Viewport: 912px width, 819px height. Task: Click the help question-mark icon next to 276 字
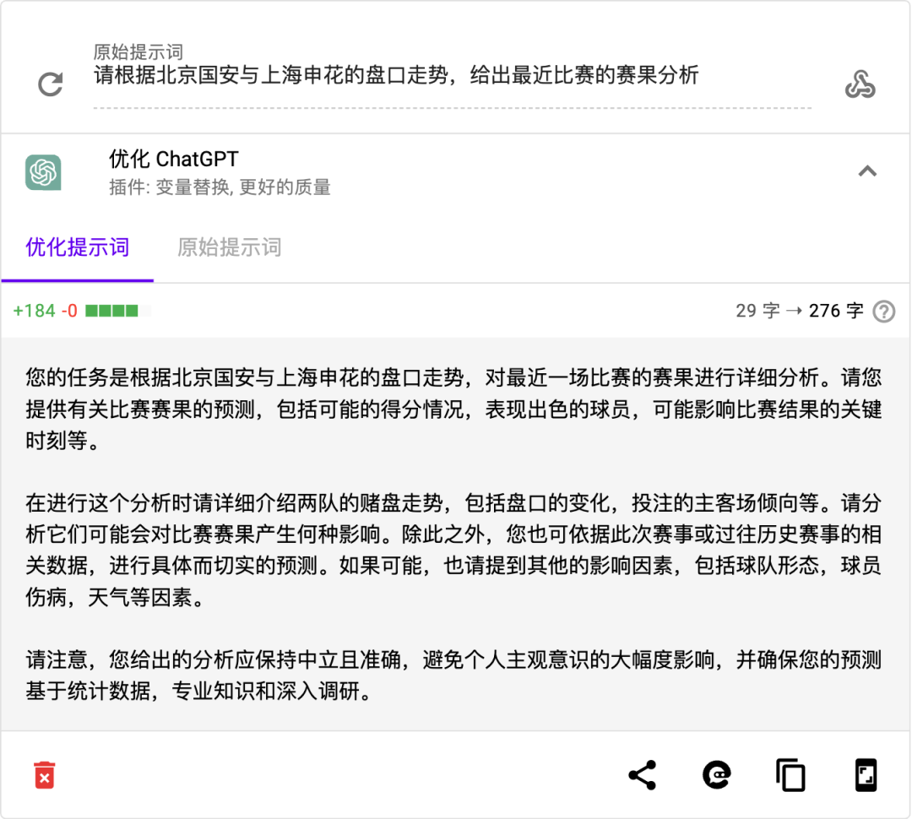coord(883,312)
